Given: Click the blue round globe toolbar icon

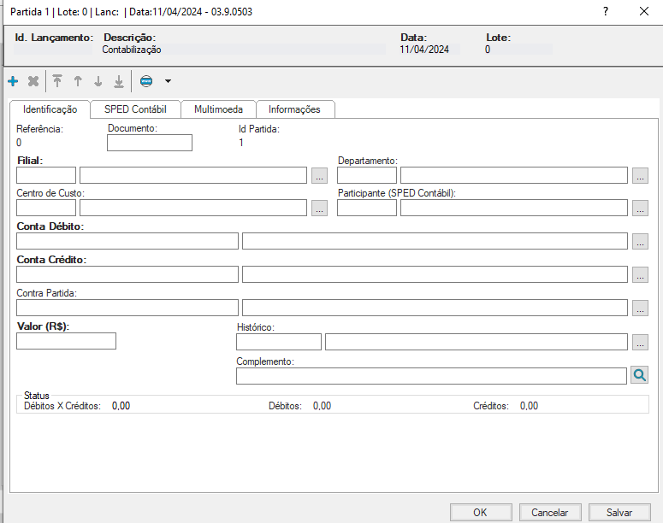Looking at the screenshot, I should pyautogui.click(x=145, y=81).
